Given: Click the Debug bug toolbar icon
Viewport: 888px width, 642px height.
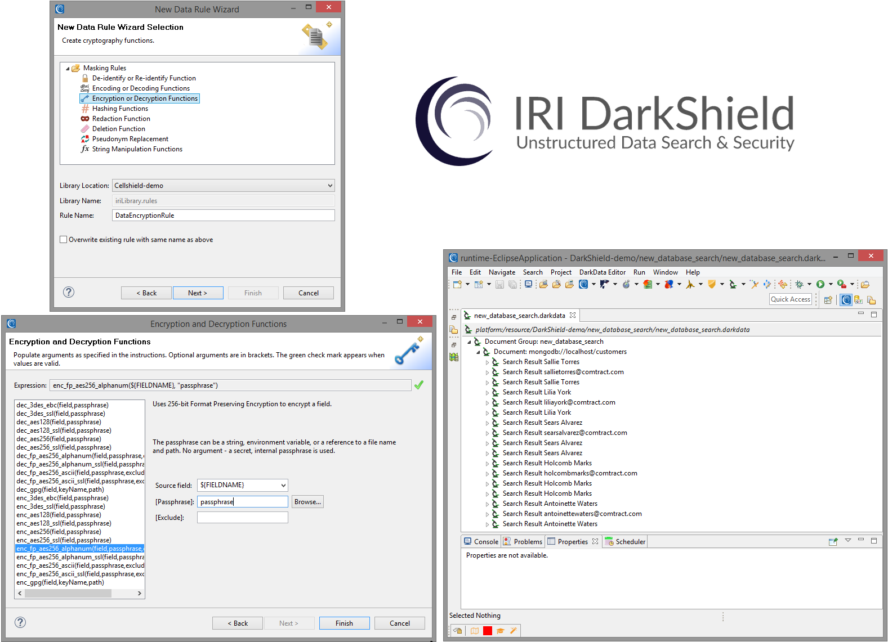Looking at the screenshot, I should 799,285.
